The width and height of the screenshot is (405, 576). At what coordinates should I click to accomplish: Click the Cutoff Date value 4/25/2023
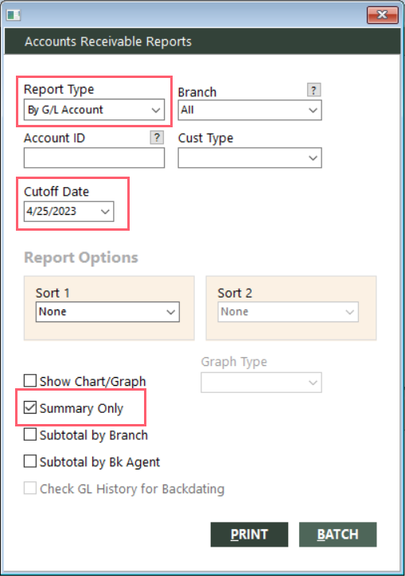[52, 211]
